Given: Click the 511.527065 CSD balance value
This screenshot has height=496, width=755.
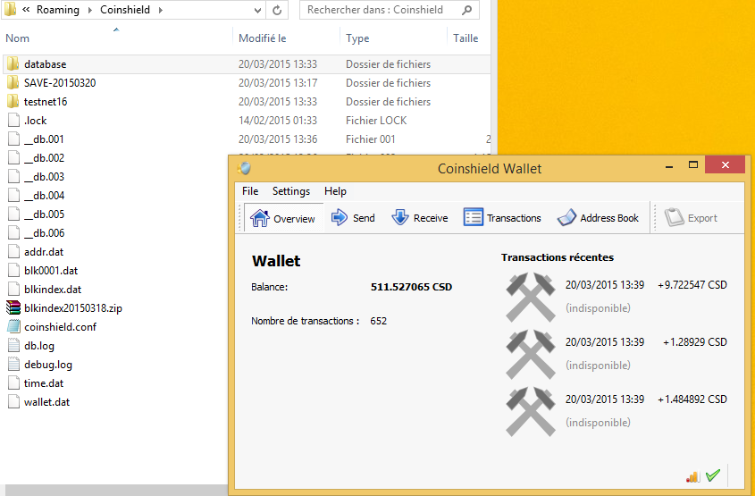Looking at the screenshot, I should point(411,287).
